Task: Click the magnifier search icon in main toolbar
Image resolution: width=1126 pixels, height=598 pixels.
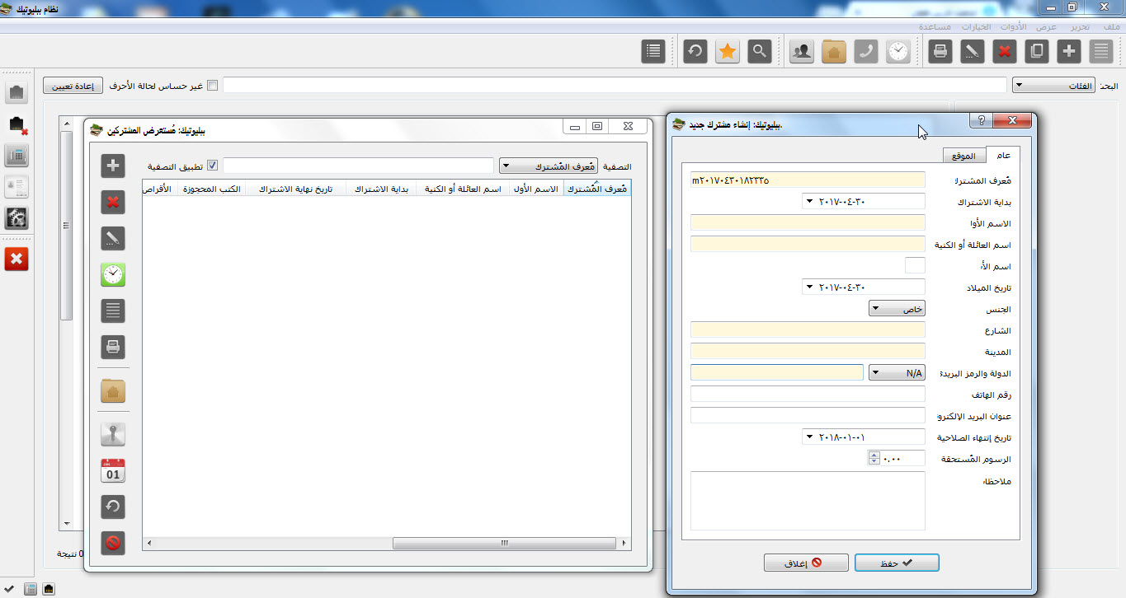Action: (760, 51)
